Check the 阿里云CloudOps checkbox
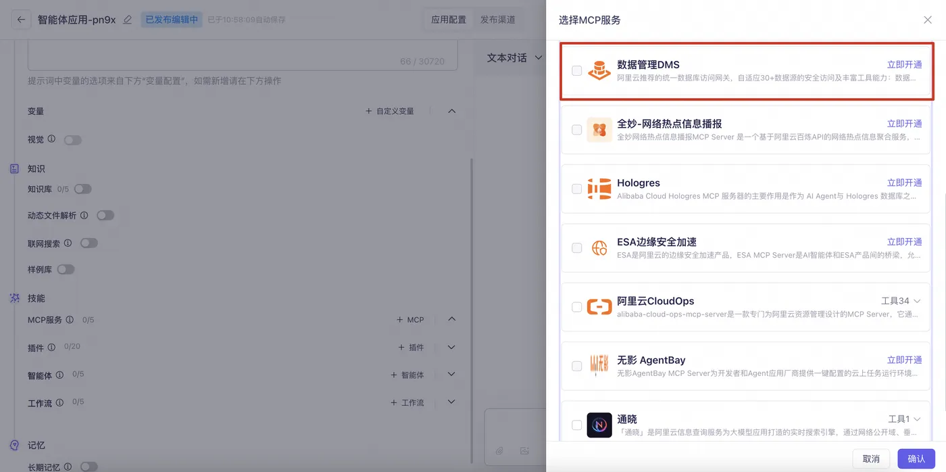Screen dimensions: 946x472 point(576,307)
